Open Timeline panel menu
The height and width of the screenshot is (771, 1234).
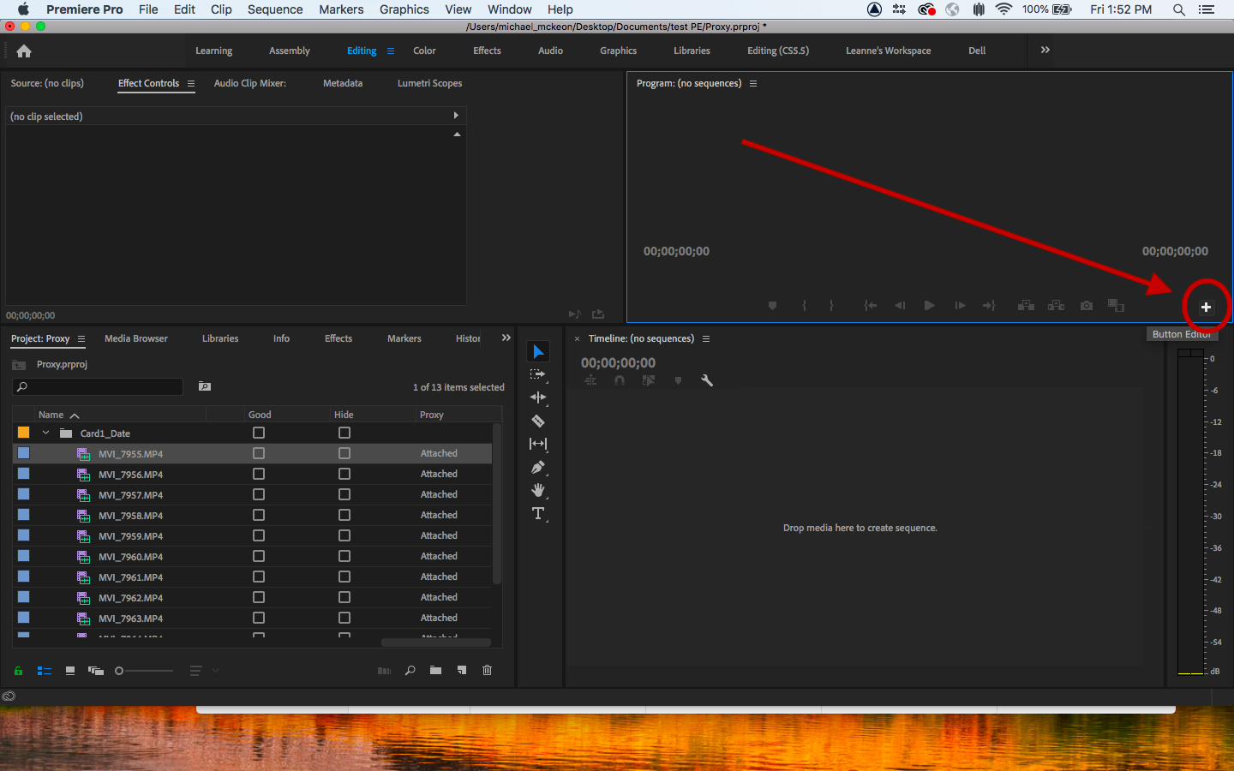(x=706, y=339)
